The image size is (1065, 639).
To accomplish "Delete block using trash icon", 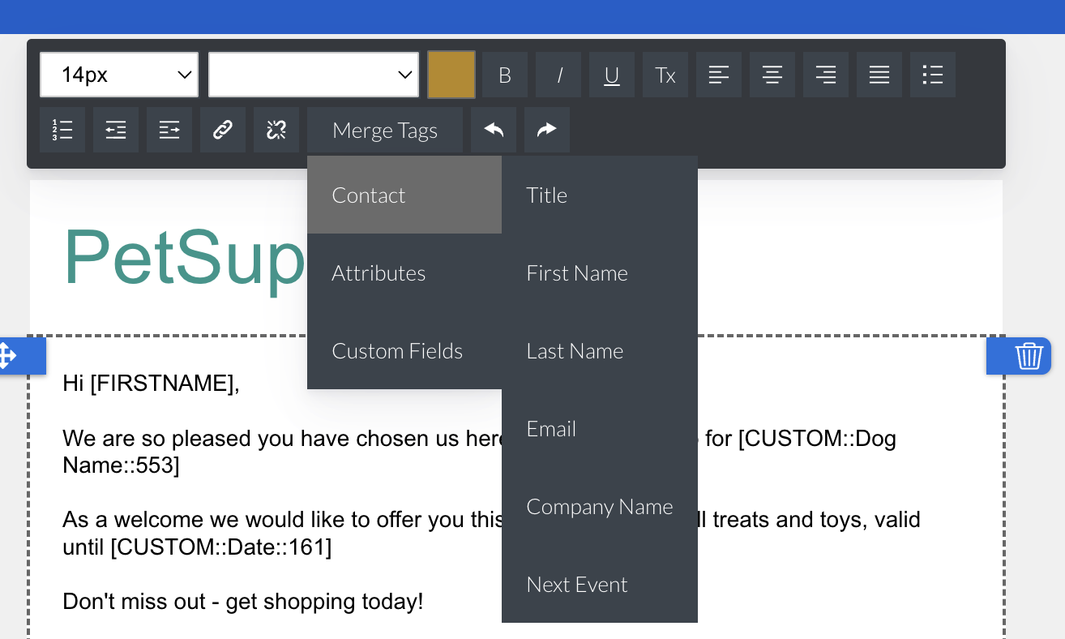I will click(x=1028, y=356).
